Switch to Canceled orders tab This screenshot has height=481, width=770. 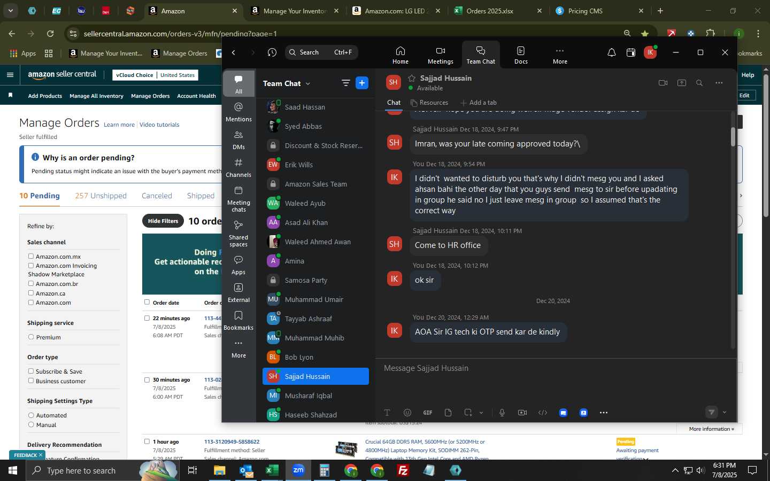(157, 196)
